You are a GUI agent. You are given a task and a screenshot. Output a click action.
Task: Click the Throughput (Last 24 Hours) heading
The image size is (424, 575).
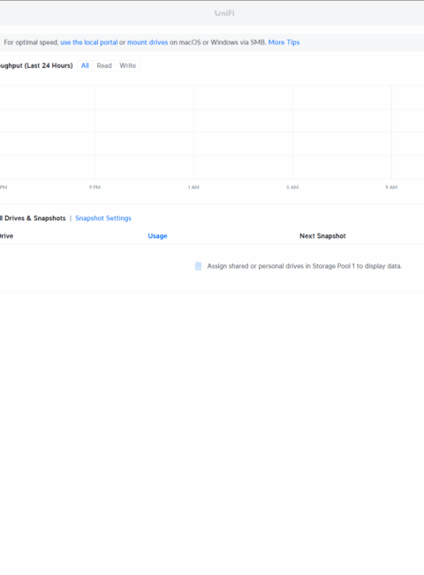pyautogui.click(x=36, y=65)
